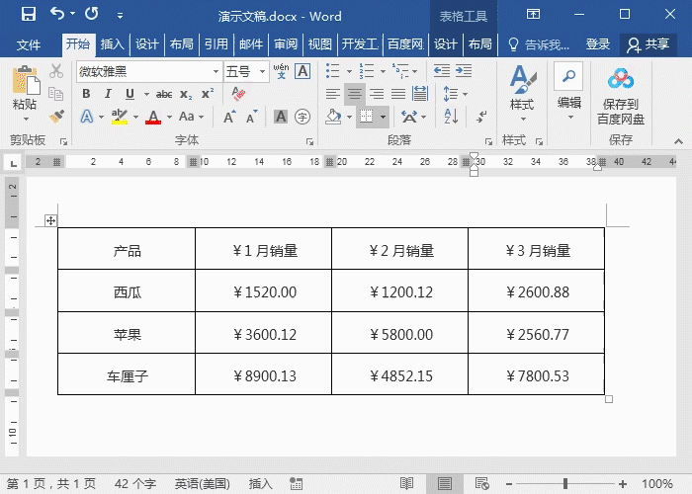This screenshot has height=494, width=692.
Task: Align text left
Action: tap(333, 94)
